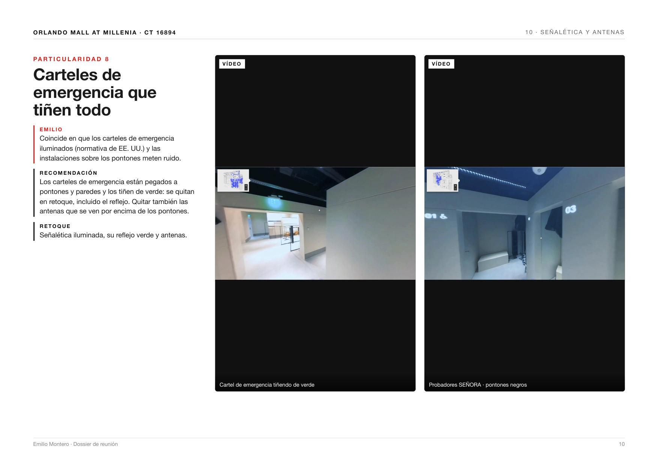
Task: Click footer 'Emilio Montero · Dossier de reunión'
Action: pos(75,444)
